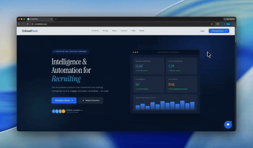Click the trusted by staffing companies badge
This screenshot has height=148, width=253.
(x=70, y=51)
